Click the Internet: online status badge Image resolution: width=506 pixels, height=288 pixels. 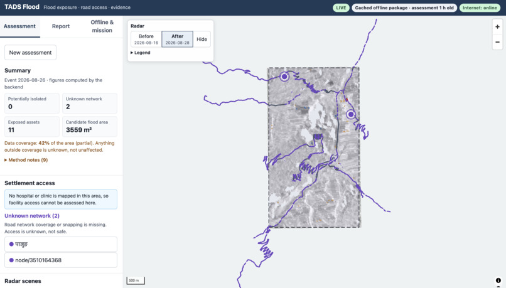480,8
